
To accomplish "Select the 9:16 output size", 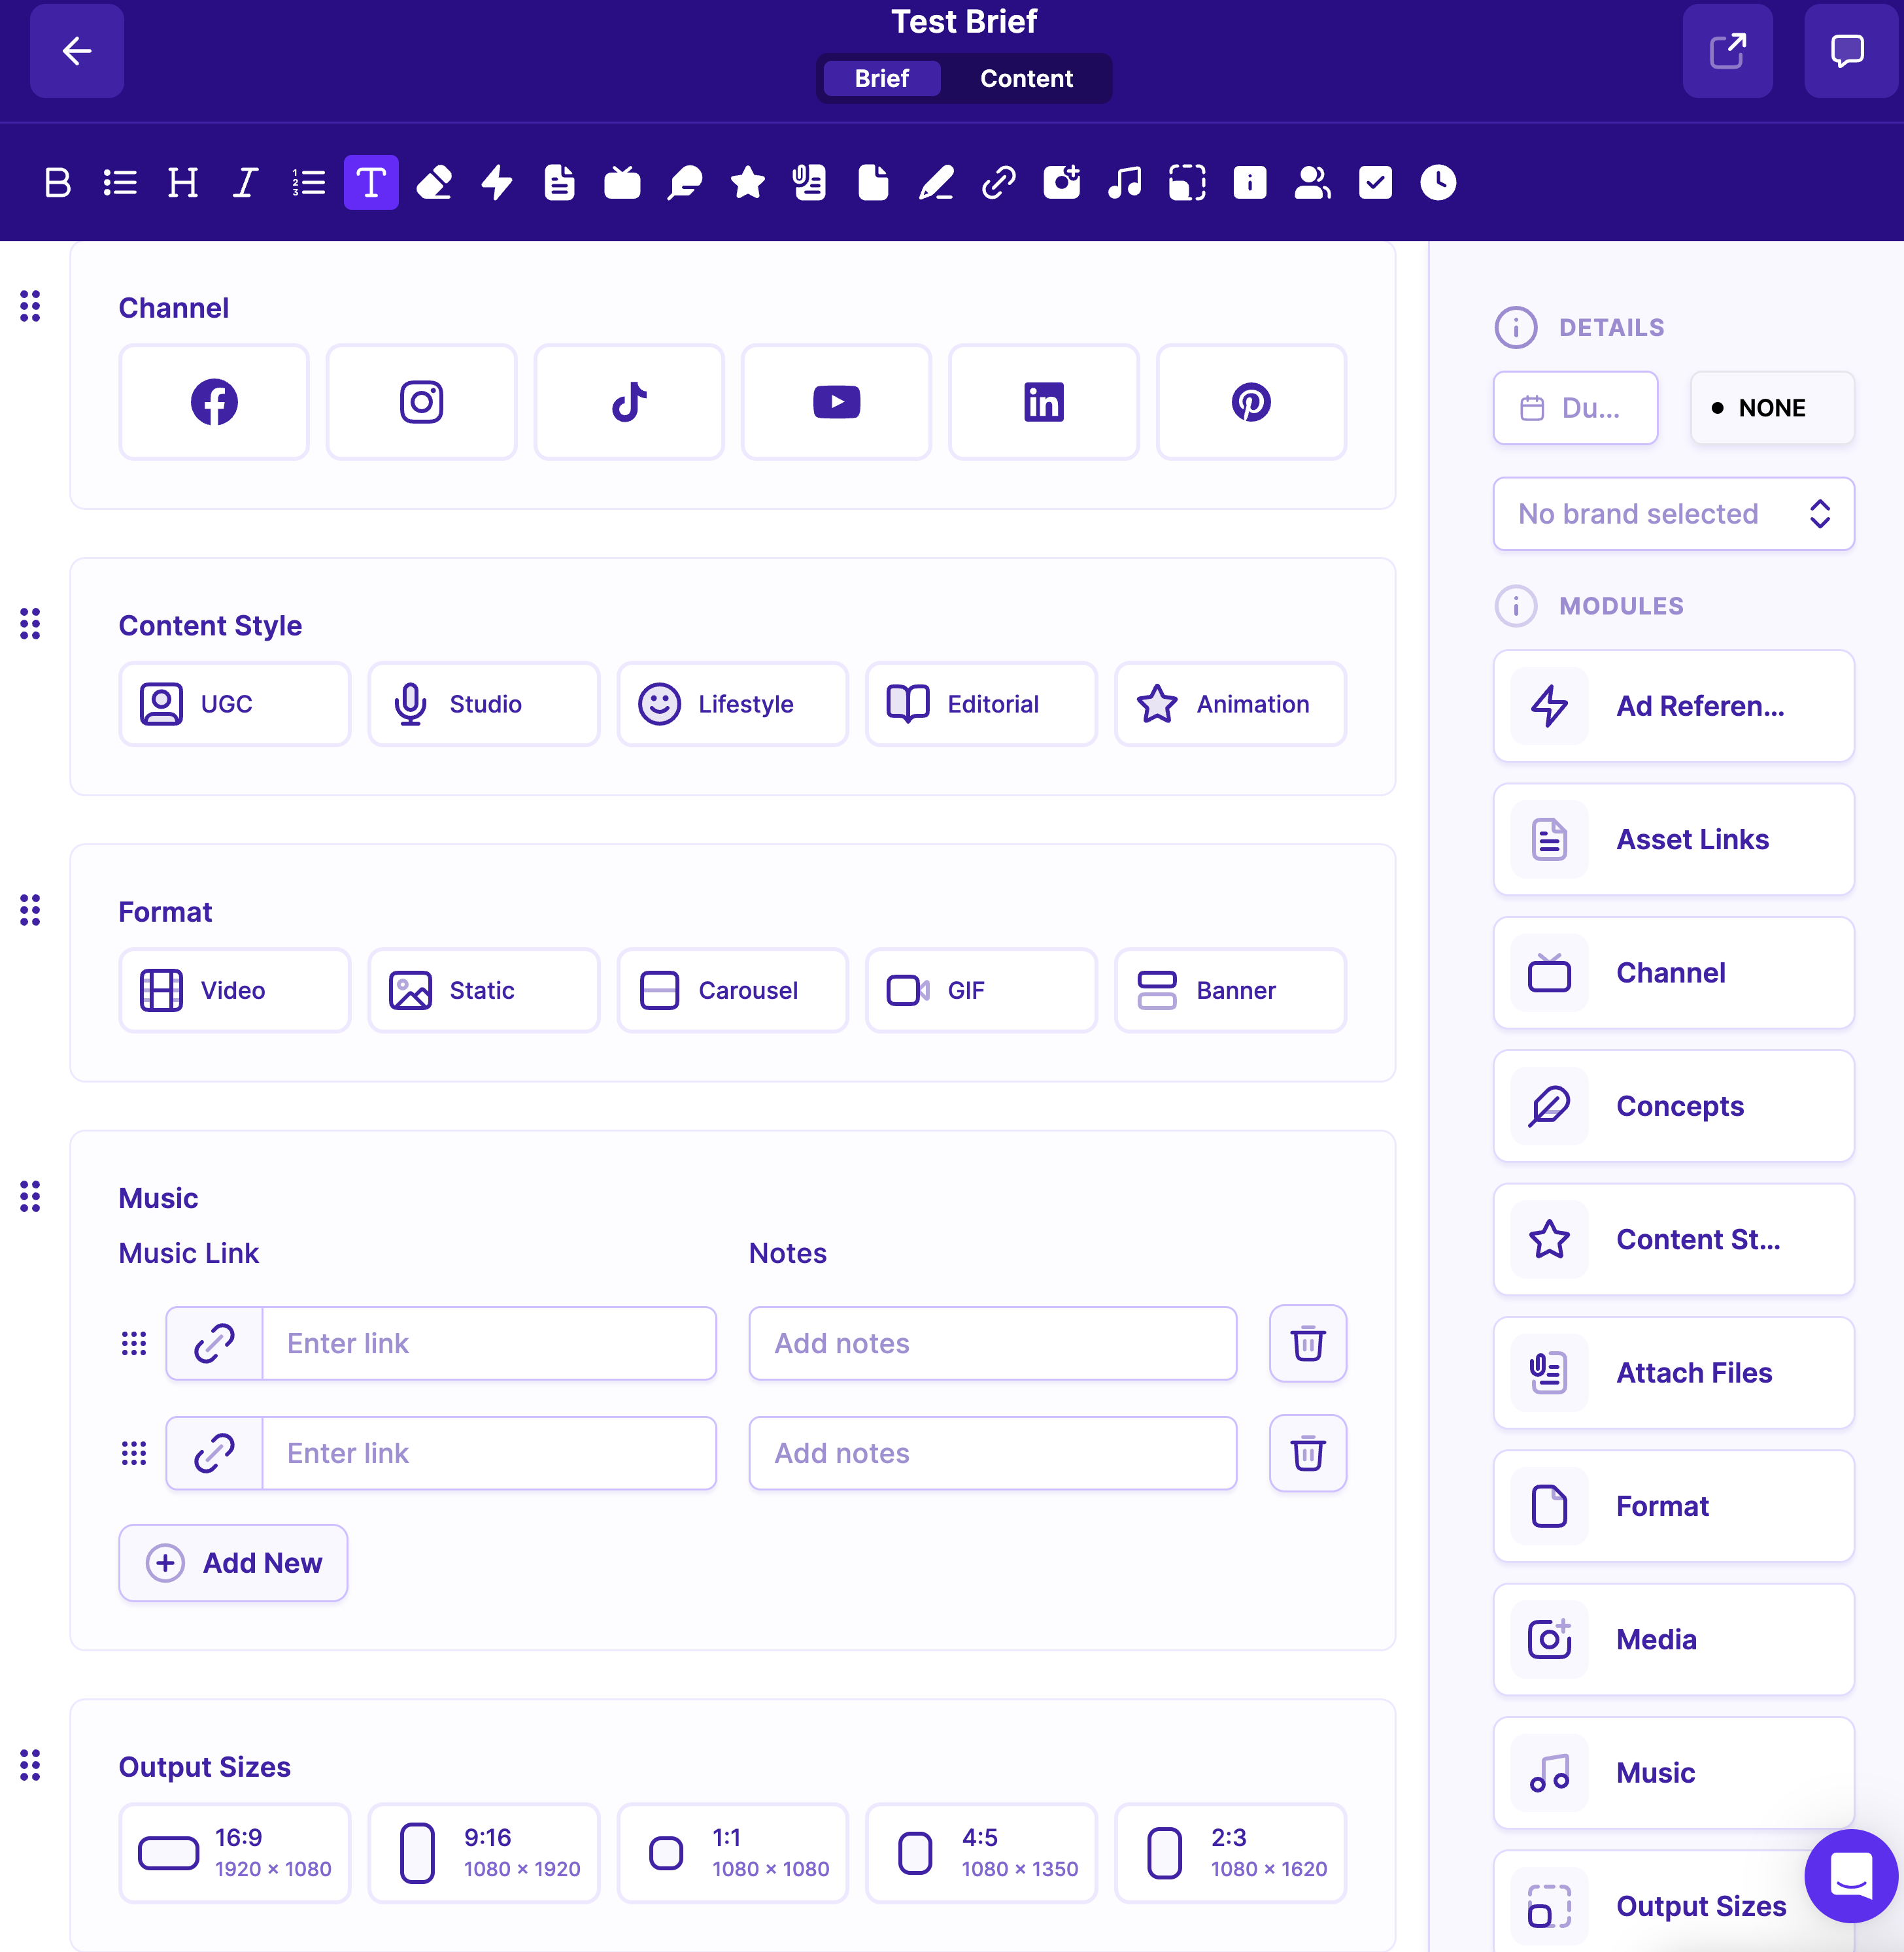I will [483, 1852].
